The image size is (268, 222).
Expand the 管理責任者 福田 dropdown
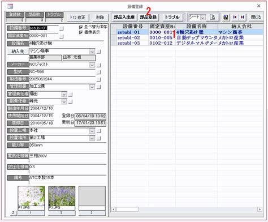pos(64,94)
